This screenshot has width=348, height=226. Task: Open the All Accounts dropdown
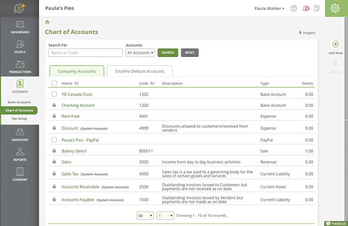[140, 53]
